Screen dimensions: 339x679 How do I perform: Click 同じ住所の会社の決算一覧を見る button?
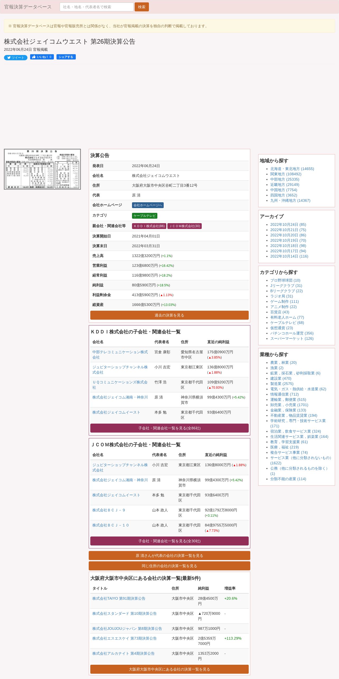(169, 566)
